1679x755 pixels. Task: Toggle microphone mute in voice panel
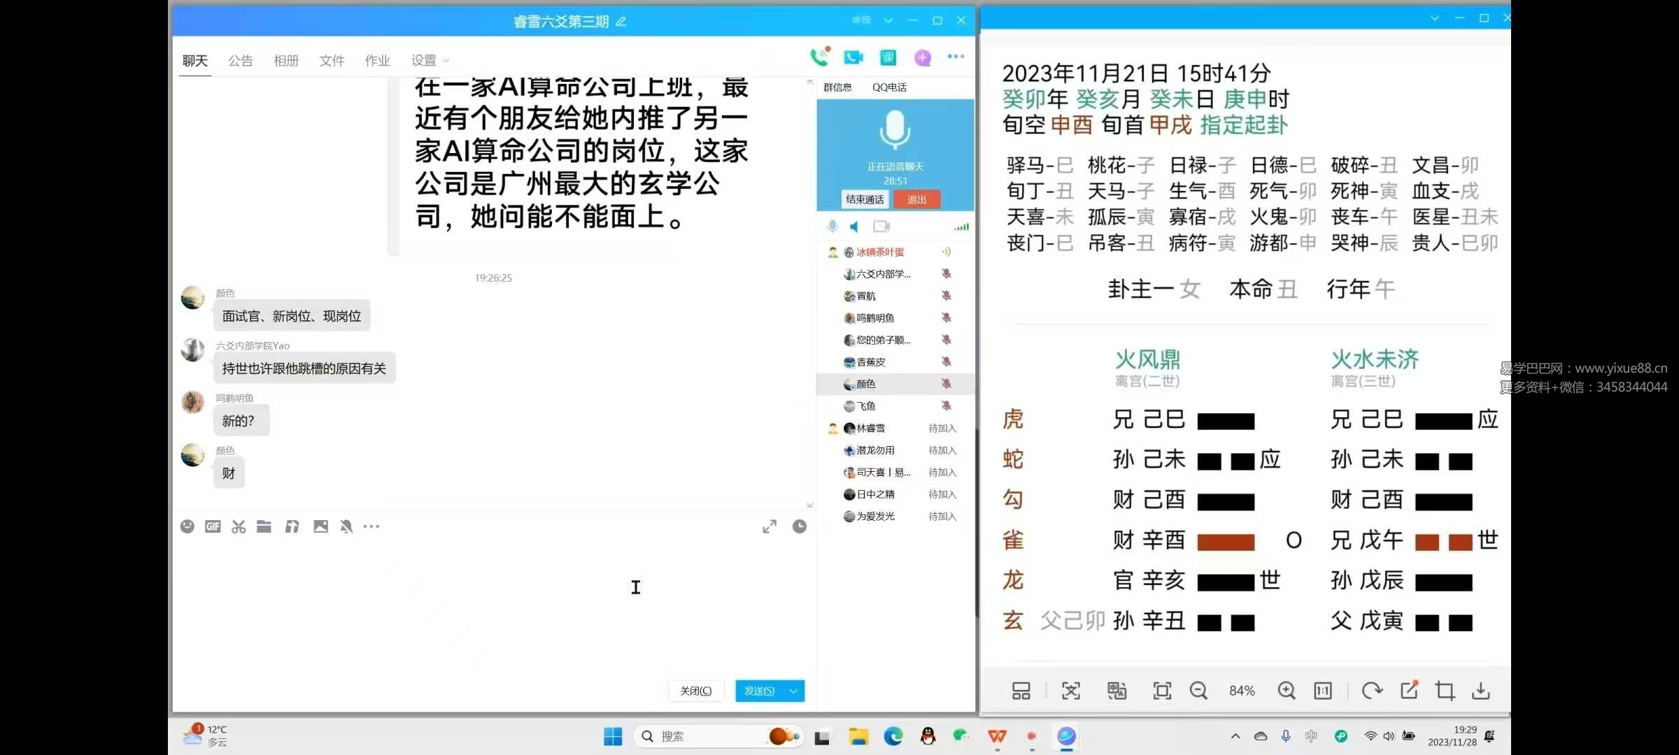(833, 226)
